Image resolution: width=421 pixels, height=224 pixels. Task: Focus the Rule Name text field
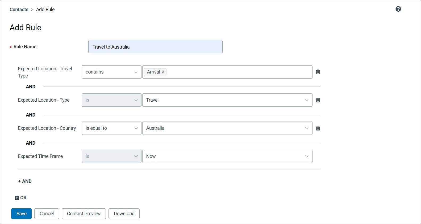click(155, 47)
